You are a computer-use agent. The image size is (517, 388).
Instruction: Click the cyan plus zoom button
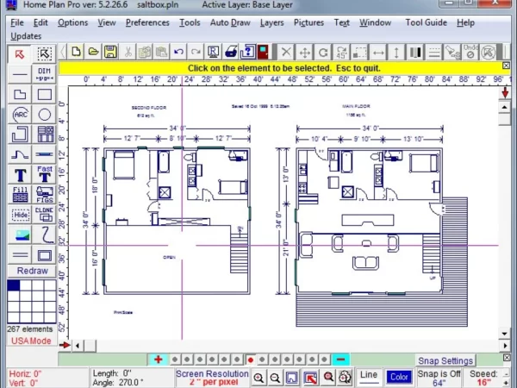coord(159,360)
